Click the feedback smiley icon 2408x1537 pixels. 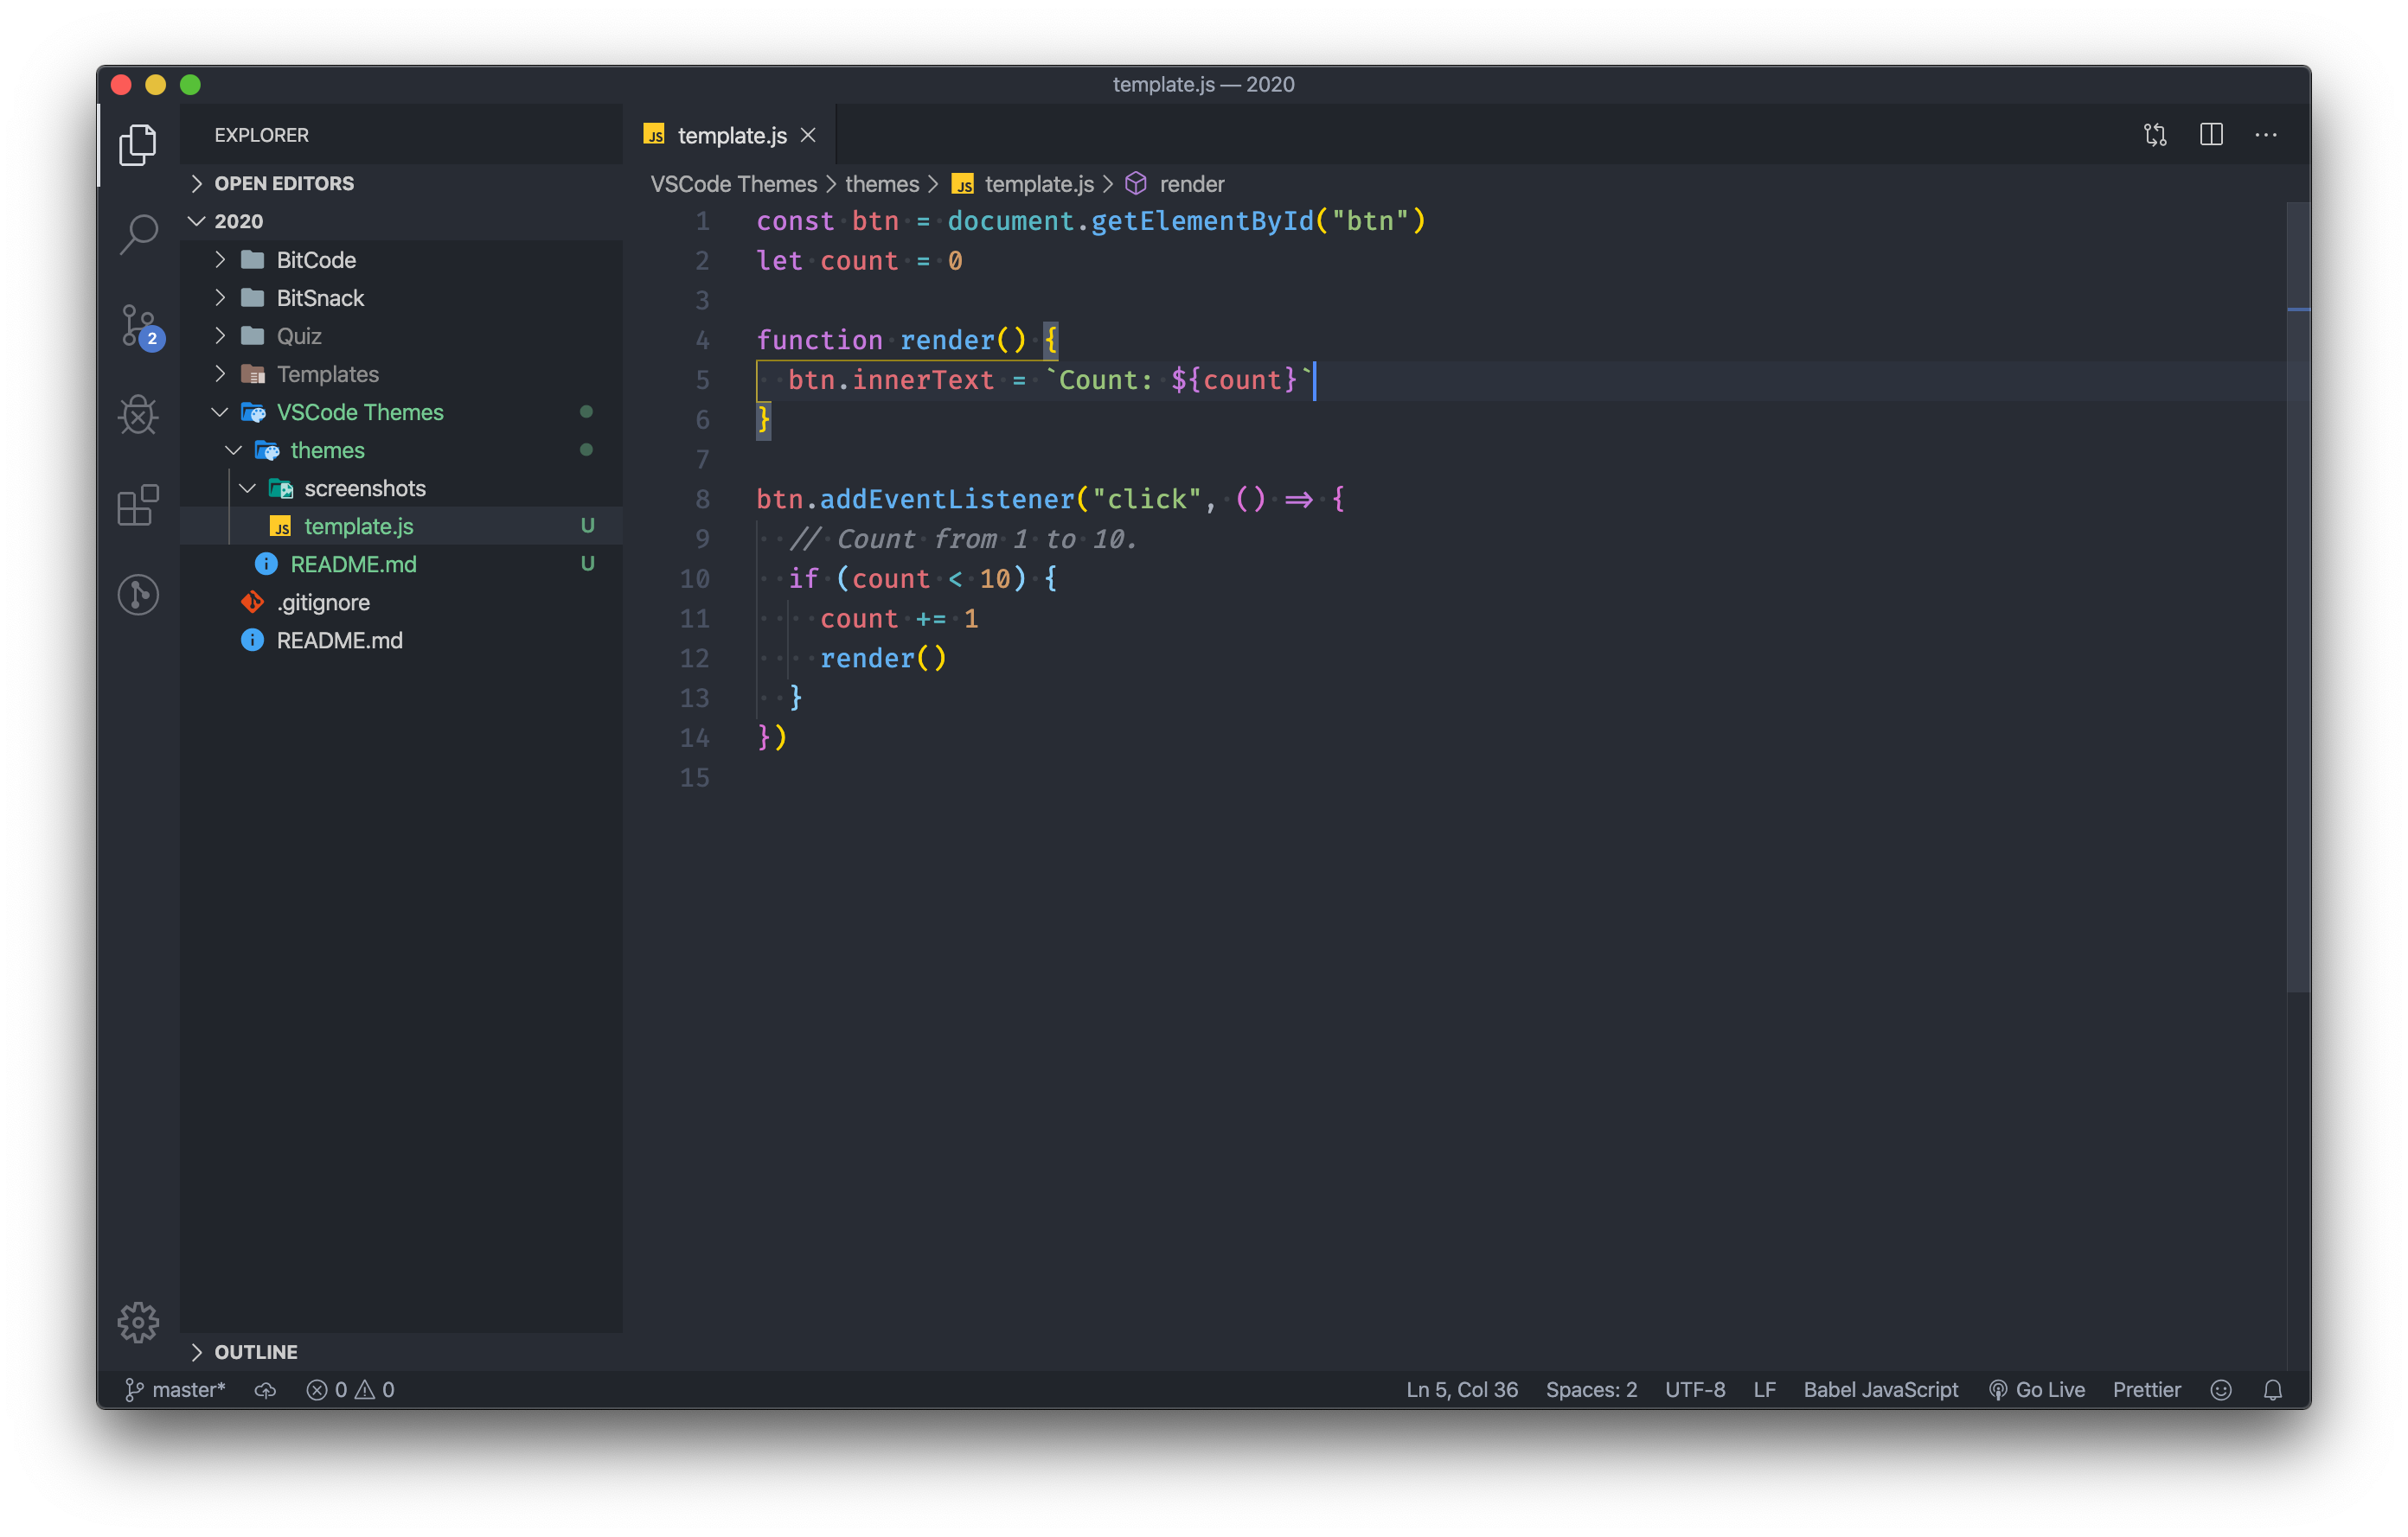tap(2220, 1390)
